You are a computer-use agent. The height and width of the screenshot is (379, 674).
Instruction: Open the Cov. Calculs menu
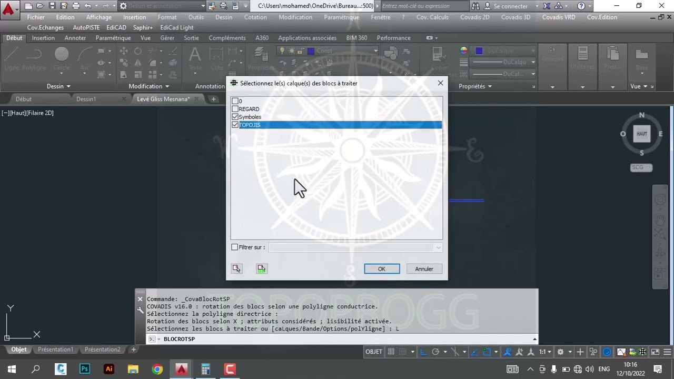[x=432, y=17]
